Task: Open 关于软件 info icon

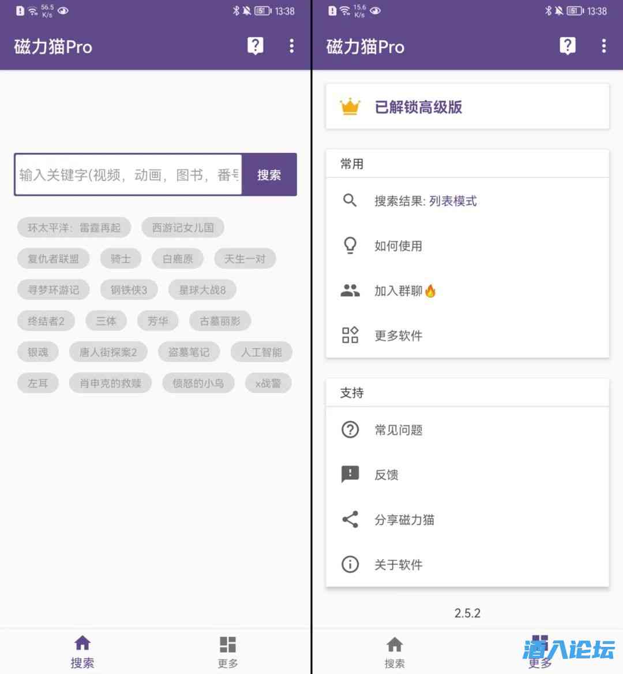Action: [x=350, y=564]
